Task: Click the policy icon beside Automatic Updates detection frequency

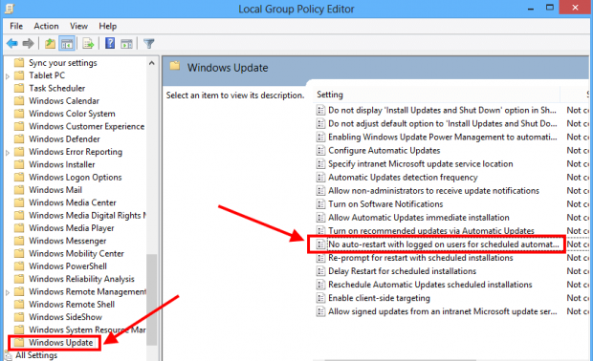Action: tap(320, 178)
